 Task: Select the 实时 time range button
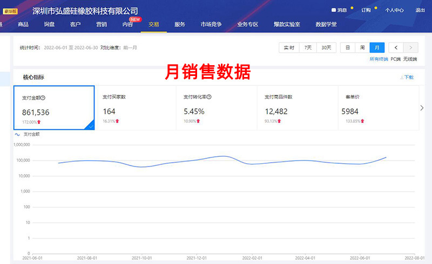[x=289, y=47]
